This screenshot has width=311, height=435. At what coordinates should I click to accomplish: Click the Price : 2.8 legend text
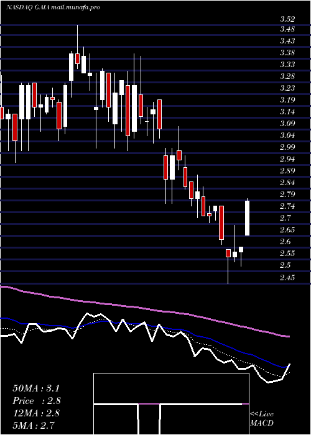point(37,401)
